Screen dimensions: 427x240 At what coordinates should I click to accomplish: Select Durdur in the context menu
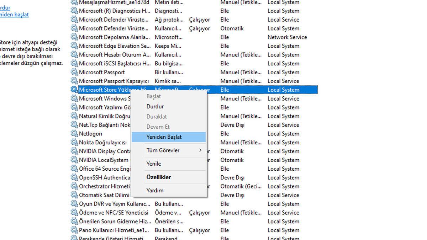coord(155,106)
